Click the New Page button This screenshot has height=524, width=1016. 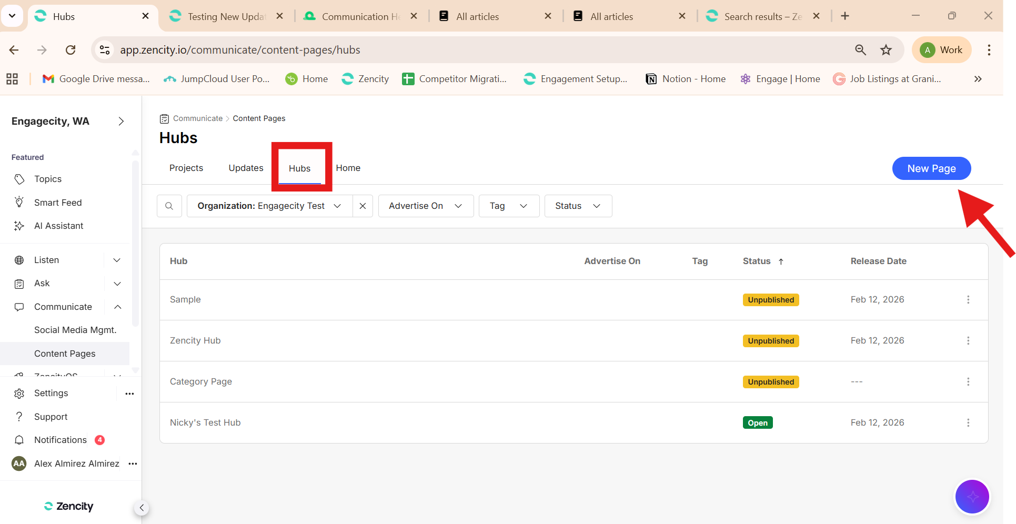point(931,168)
